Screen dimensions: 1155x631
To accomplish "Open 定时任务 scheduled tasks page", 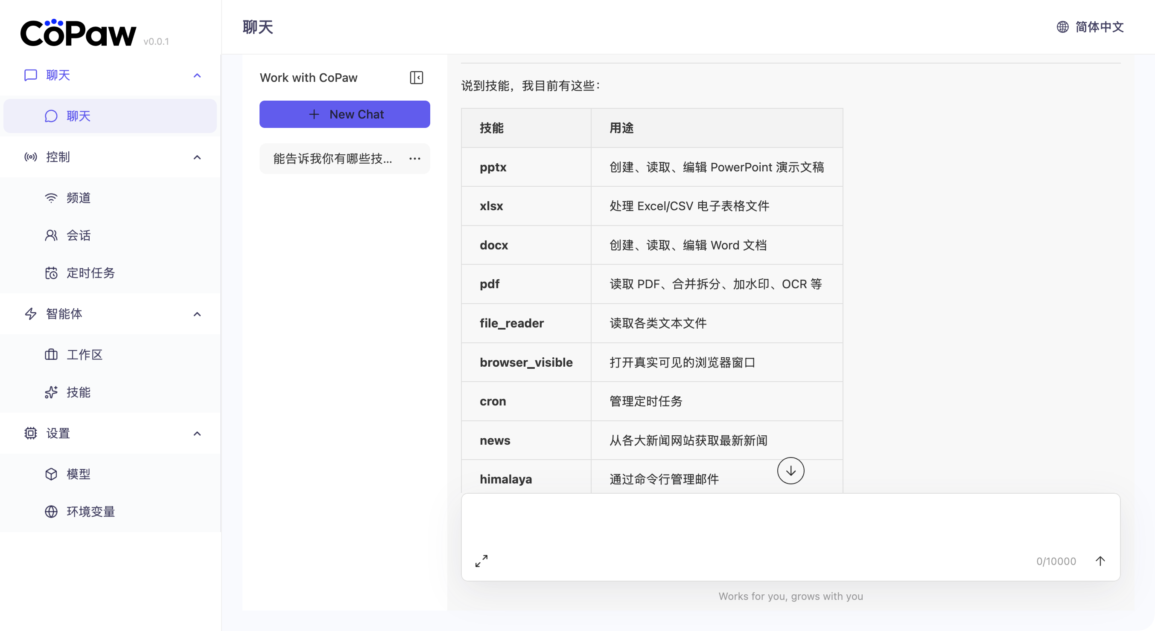I will pyautogui.click(x=90, y=273).
